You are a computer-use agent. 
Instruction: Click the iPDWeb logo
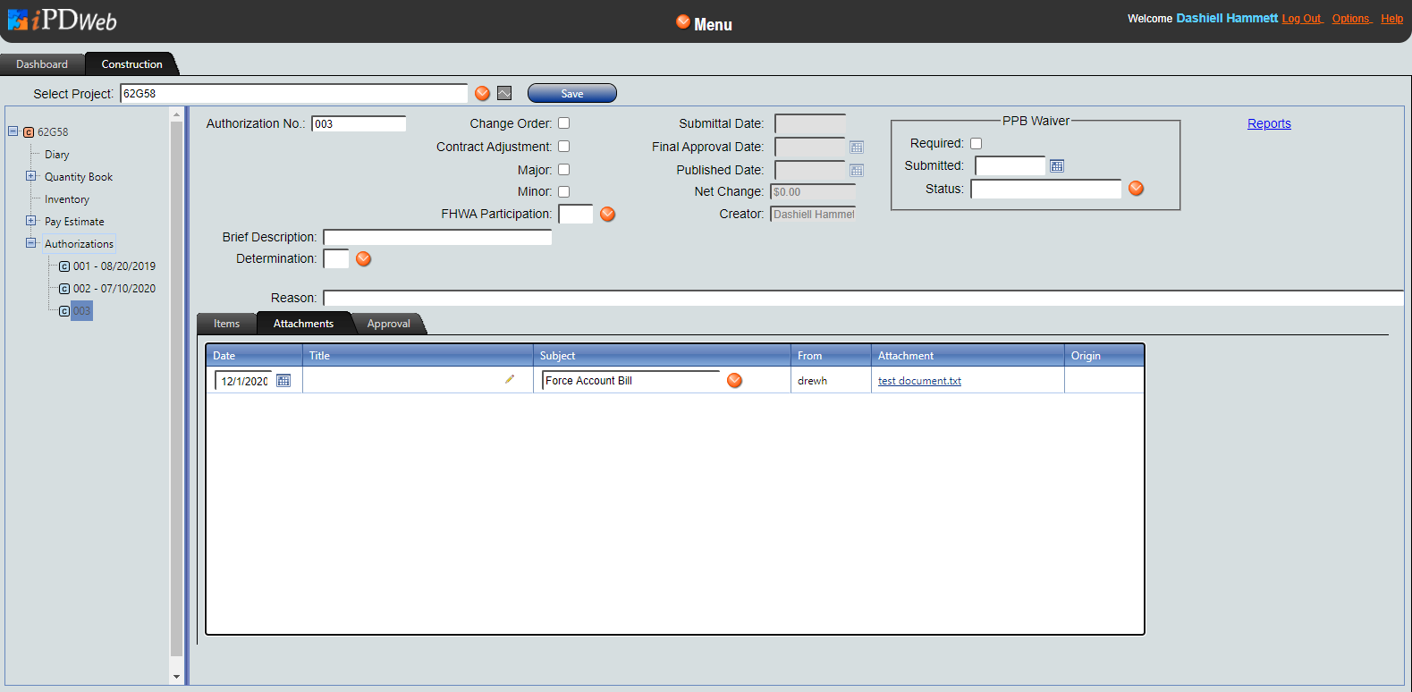pos(63,20)
